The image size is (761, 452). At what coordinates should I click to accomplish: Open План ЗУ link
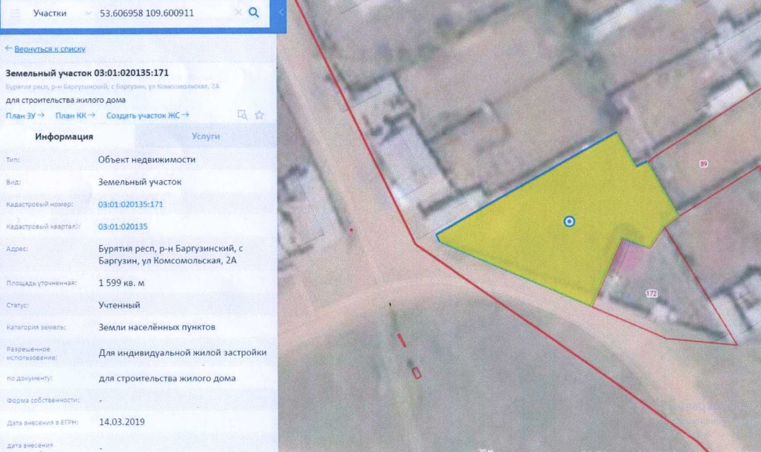pyautogui.click(x=25, y=115)
